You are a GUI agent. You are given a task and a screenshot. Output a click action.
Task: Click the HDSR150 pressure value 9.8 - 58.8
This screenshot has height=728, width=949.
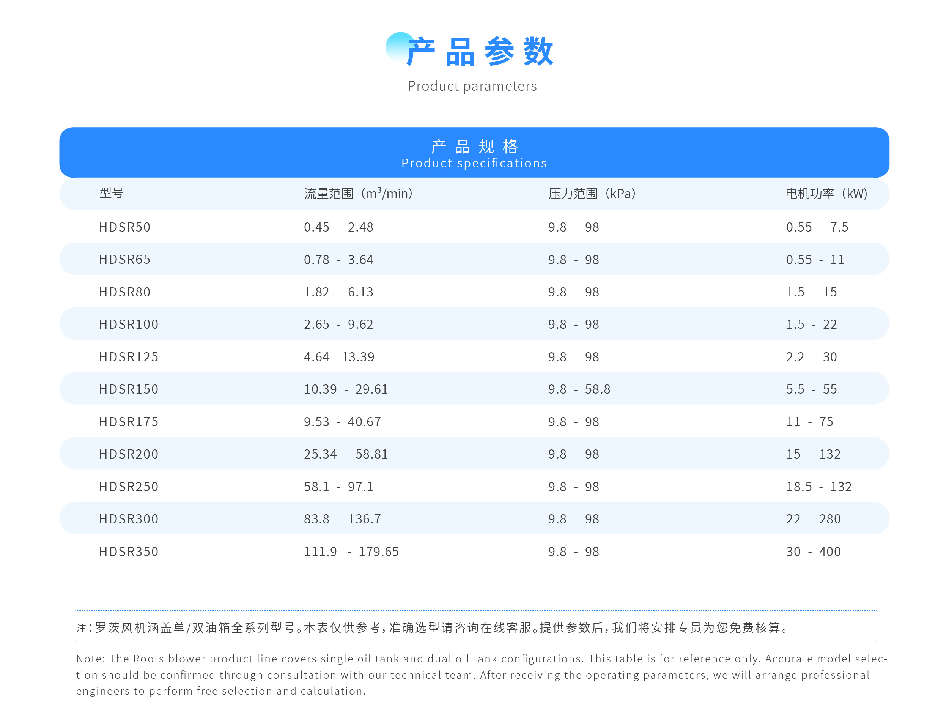coord(579,389)
